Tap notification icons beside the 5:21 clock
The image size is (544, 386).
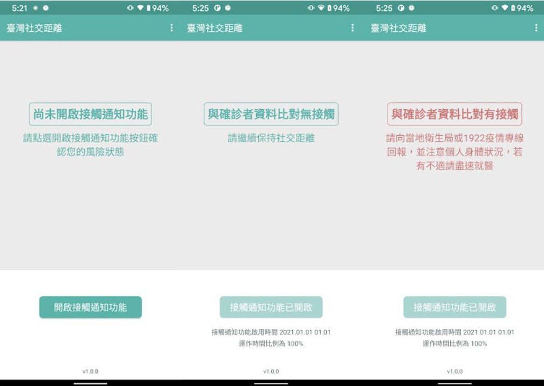coord(41,9)
